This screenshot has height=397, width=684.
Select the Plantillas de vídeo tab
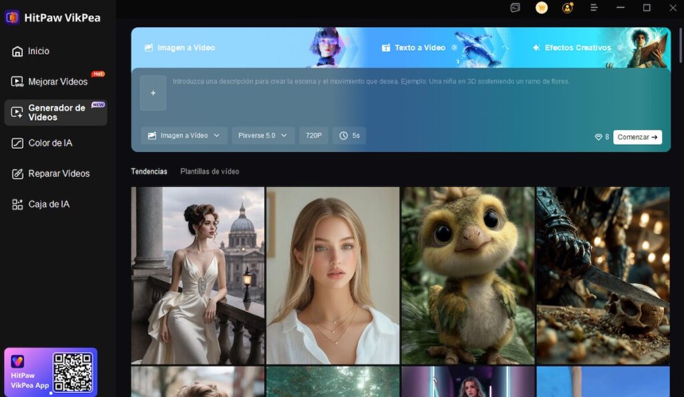click(209, 171)
